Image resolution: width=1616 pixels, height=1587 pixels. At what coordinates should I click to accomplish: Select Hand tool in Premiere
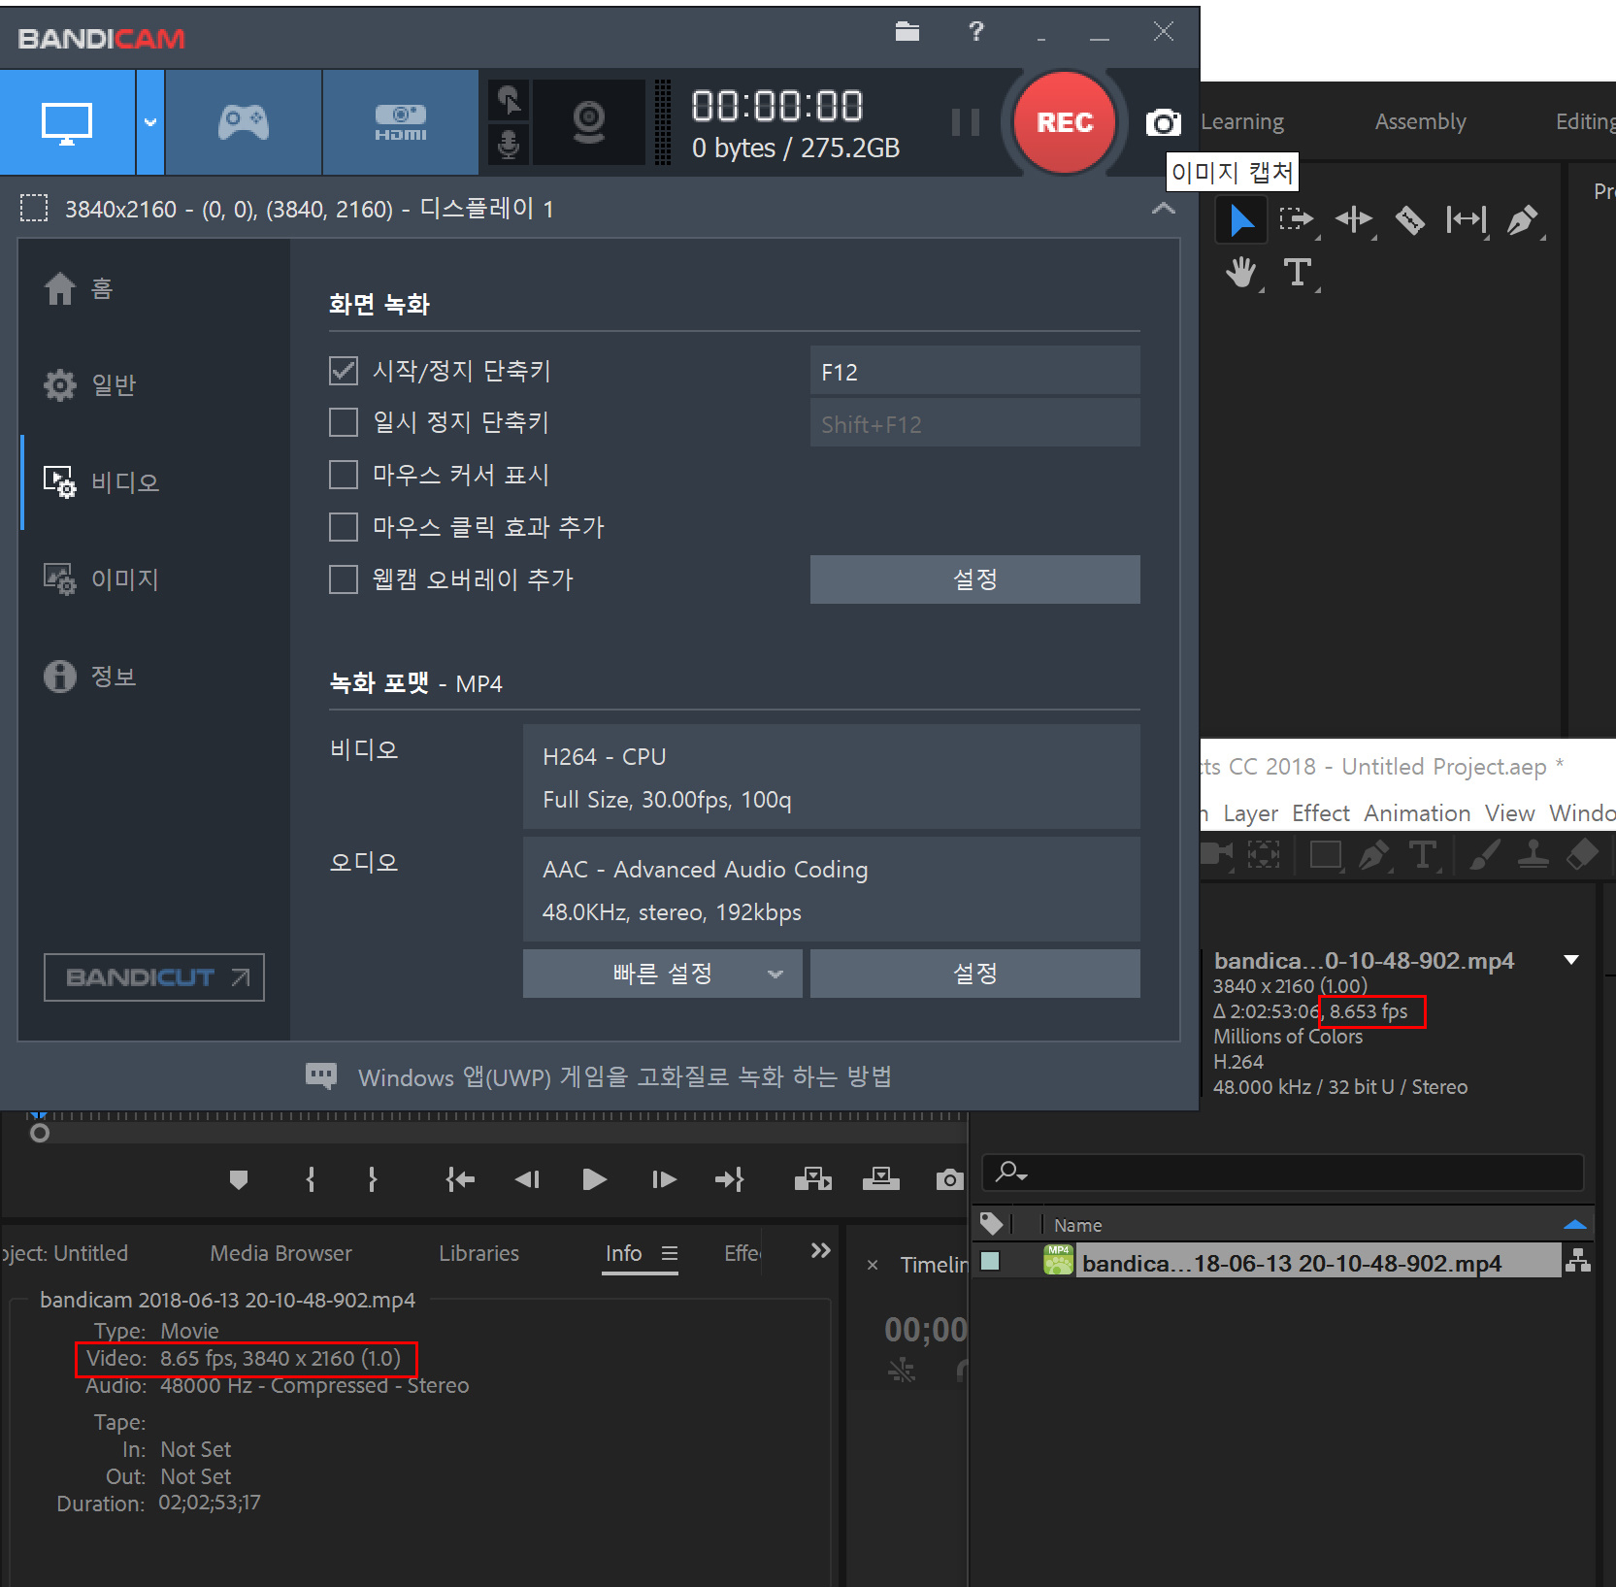click(x=1241, y=273)
